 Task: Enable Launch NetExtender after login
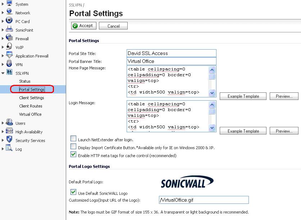tap(73, 138)
